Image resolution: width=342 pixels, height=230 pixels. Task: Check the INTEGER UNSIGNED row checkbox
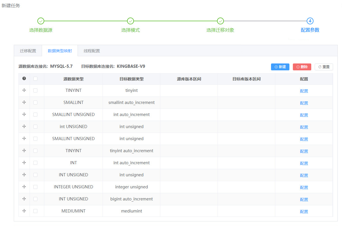click(x=35, y=187)
